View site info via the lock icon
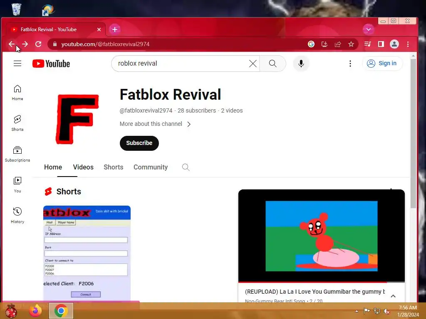The width and height of the screenshot is (426, 319). tap(55, 44)
